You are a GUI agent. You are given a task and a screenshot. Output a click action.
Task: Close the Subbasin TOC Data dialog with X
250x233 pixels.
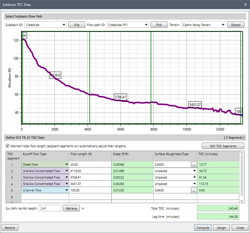(244, 4)
